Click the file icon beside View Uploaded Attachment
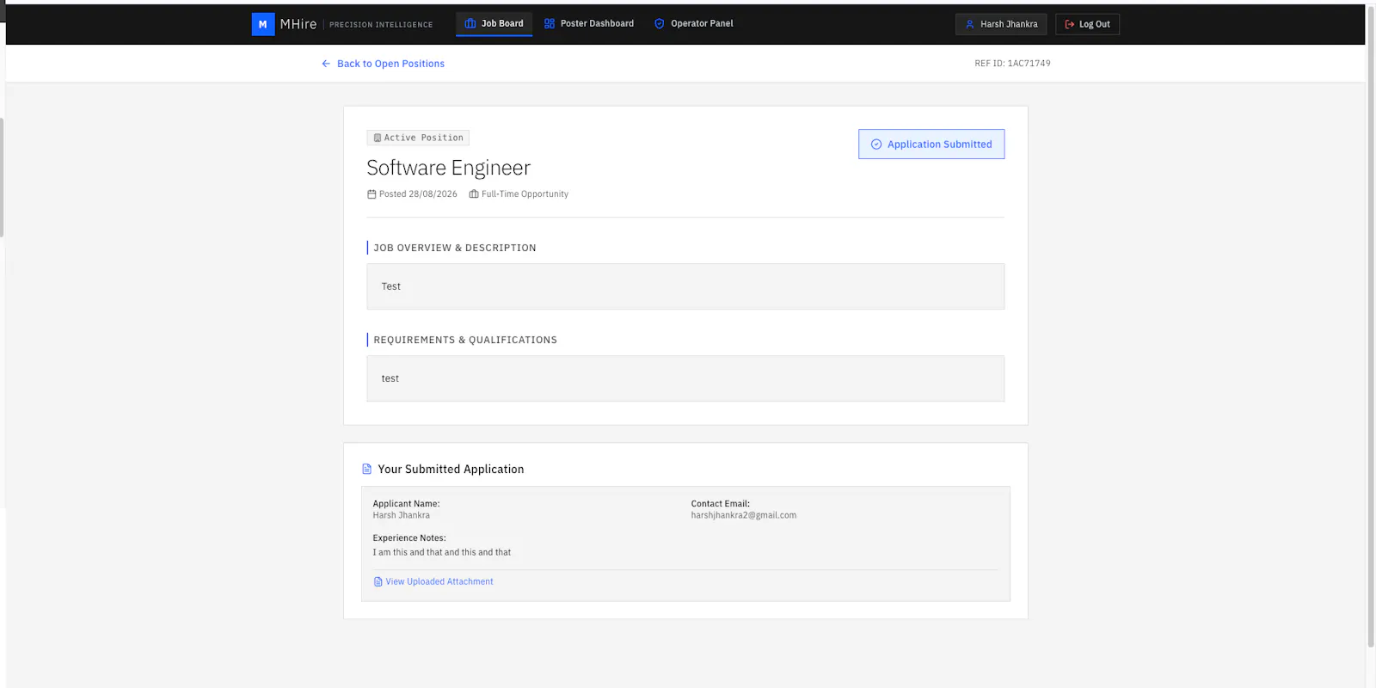Screen dimensions: 1376x688 [x=378, y=582]
